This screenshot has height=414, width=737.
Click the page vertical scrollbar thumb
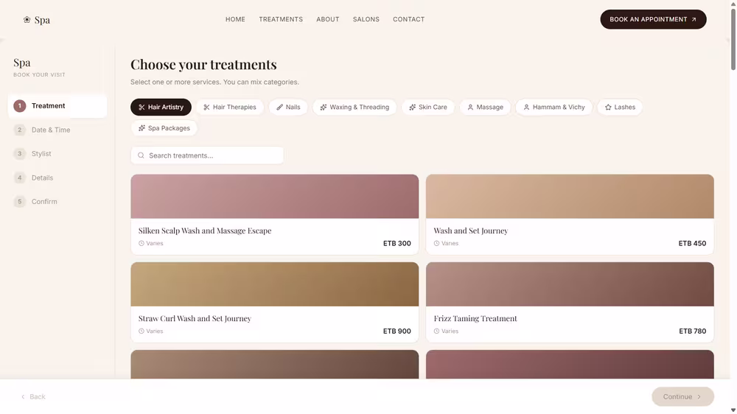[x=733, y=38]
